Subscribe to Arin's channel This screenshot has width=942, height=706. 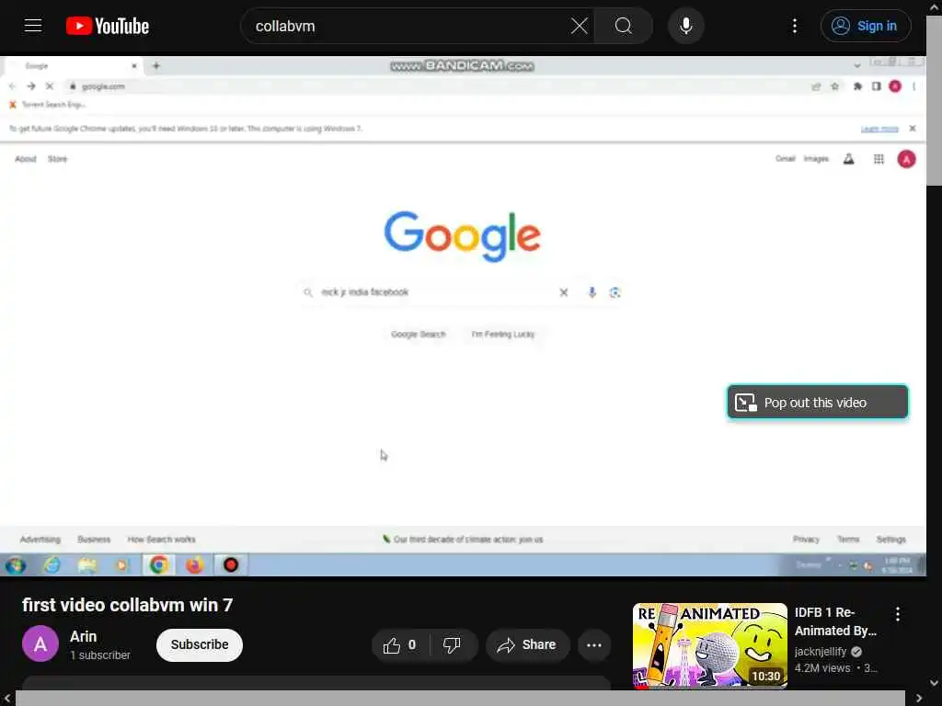[200, 644]
